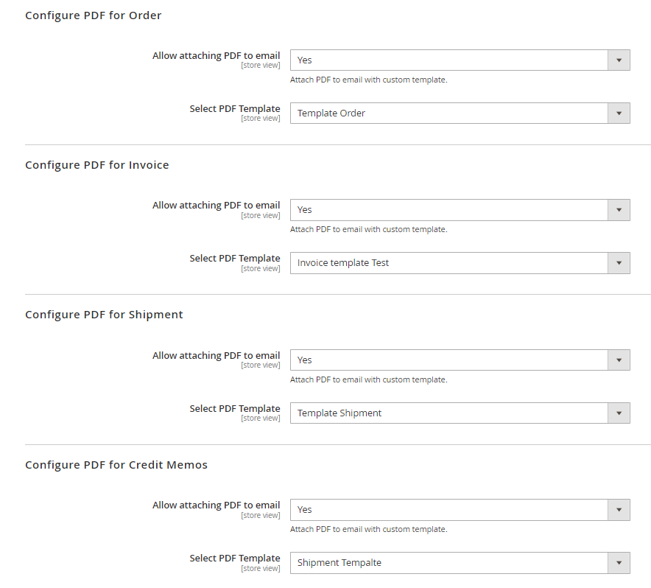
Task: Click arrow beside Template Shipment option
Action: 619,413
